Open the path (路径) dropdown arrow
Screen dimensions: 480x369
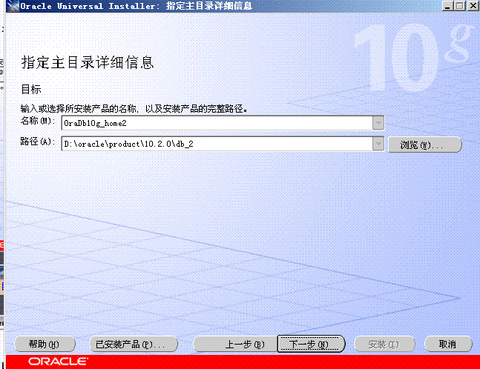[378, 144]
